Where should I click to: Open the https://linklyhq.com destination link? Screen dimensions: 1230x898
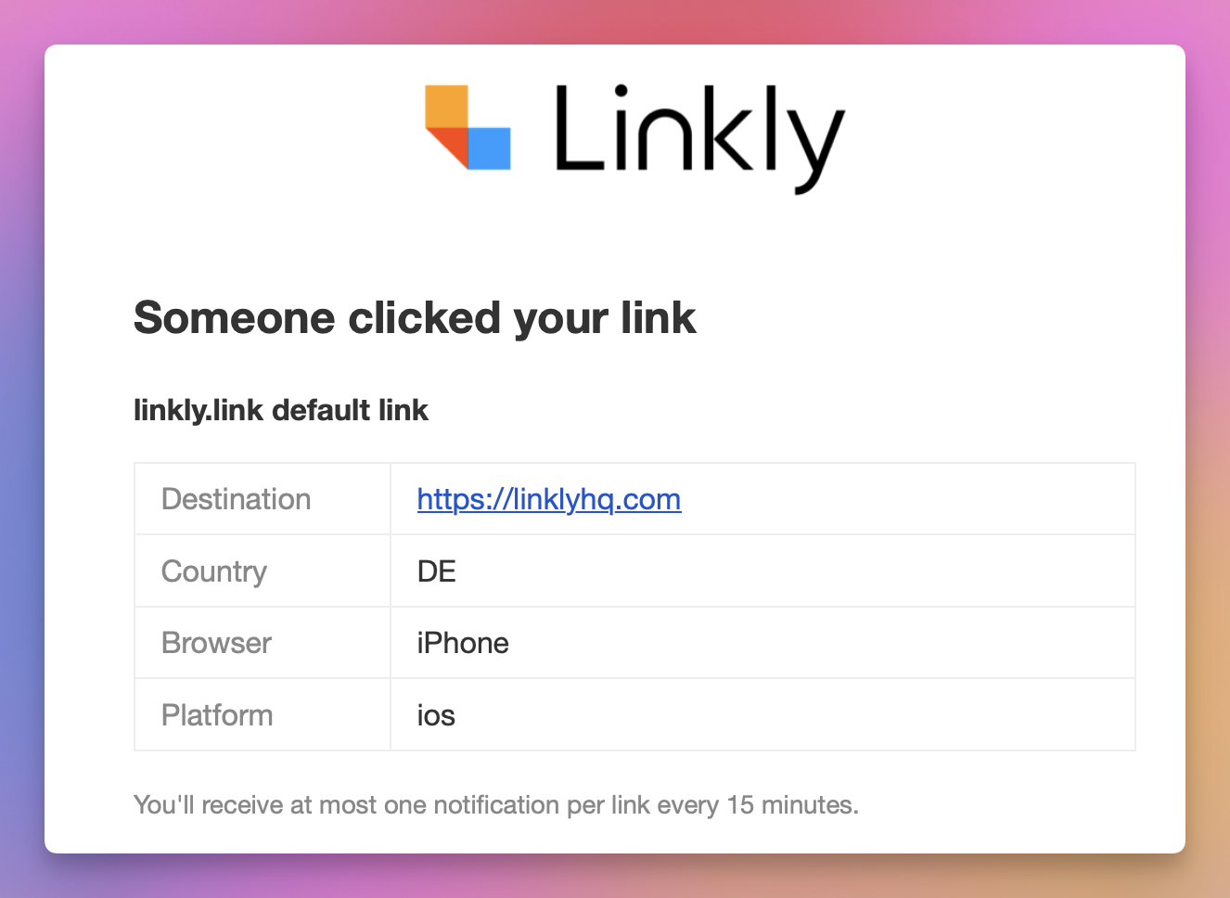tap(548, 499)
